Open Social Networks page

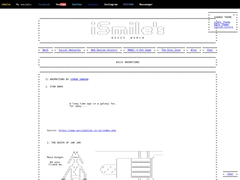pyautogui.click(x=69, y=50)
